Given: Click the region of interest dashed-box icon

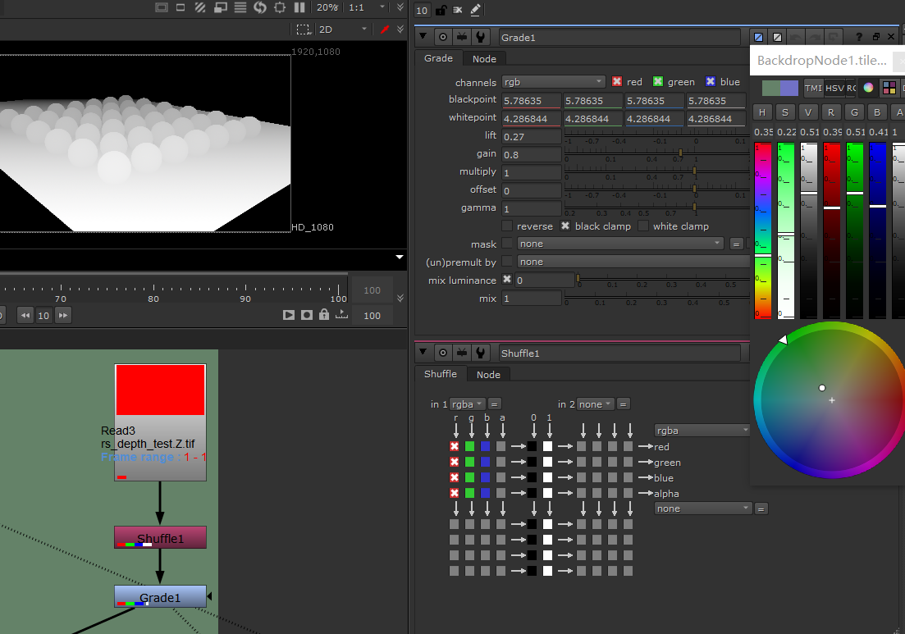Looking at the screenshot, I should 303,29.
